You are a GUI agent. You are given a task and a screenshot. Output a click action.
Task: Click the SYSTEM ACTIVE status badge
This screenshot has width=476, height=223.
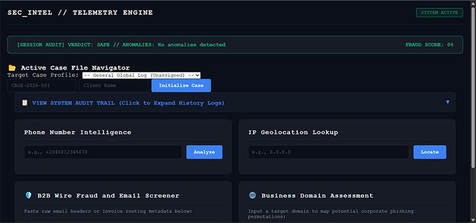click(439, 12)
